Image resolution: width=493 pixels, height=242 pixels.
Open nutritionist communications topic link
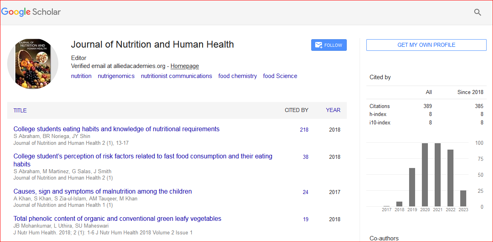coord(176,76)
